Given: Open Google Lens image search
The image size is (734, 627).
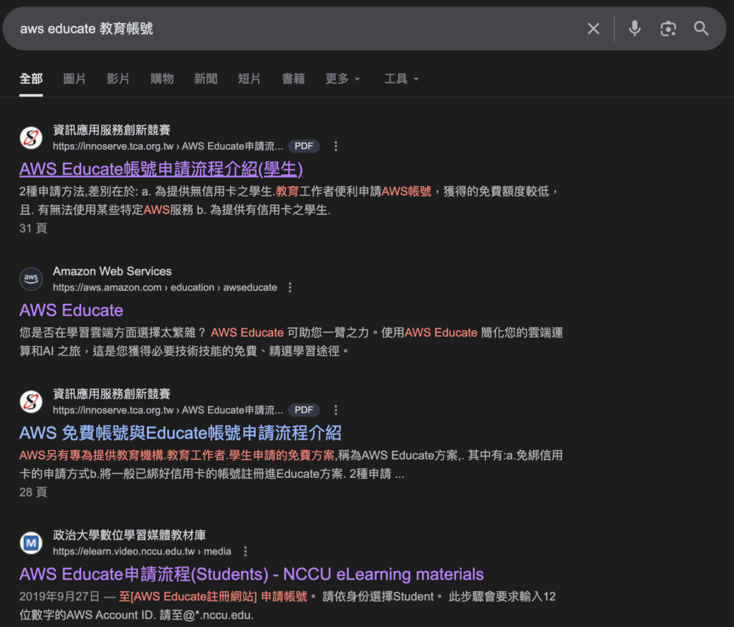Looking at the screenshot, I should click(668, 29).
